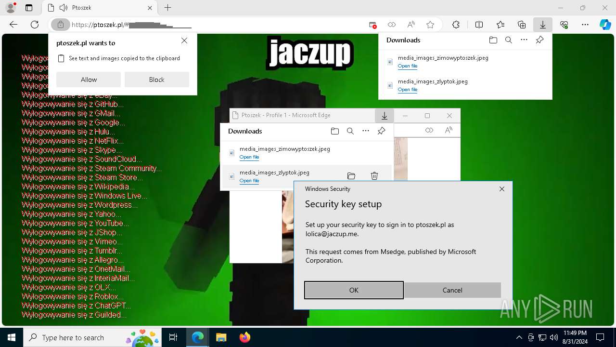Viewport: 616px width, 347px height.
Task: Click 'Wylogowywanie się z Steam Community...' text
Action: pyautogui.click(x=91, y=168)
